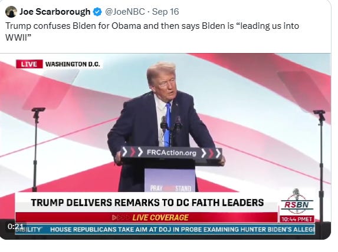Open the Sep 16 tweet timestamp

(x=165, y=12)
